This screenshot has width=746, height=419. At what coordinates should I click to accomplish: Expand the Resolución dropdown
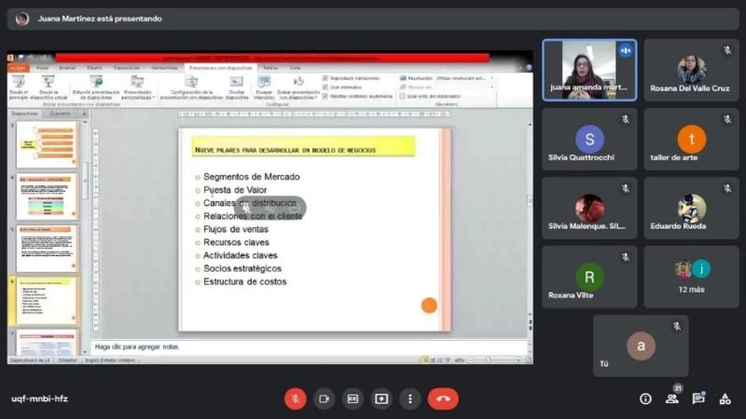pyautogui.click(x=491, y=78)
